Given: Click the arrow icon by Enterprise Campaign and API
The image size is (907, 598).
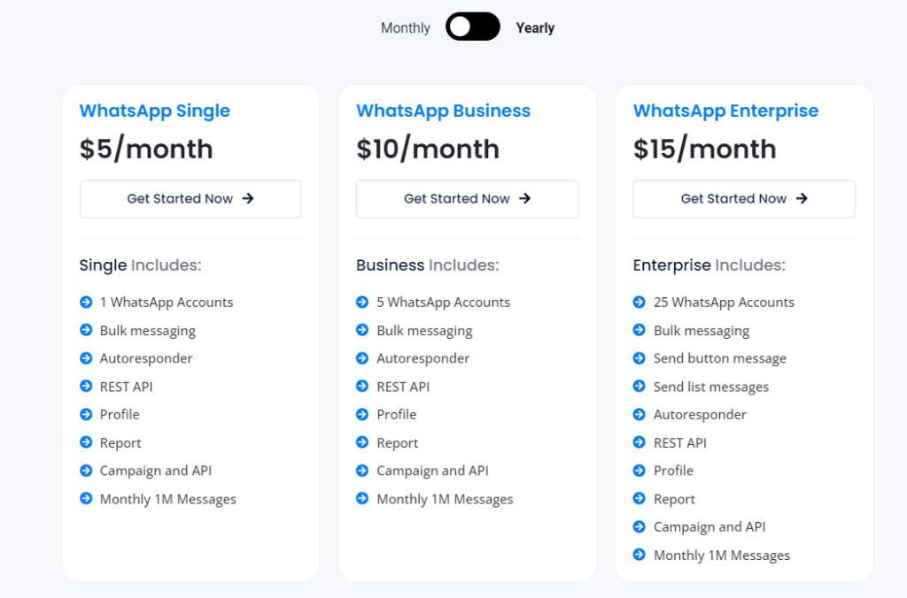Looking at the screenshot, I should 640,526.
